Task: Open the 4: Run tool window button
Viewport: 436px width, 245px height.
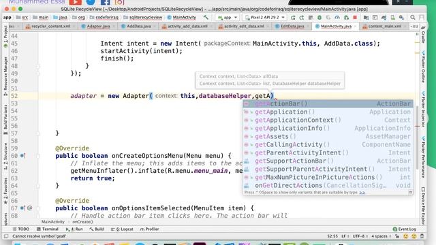Action: point(74,229)
